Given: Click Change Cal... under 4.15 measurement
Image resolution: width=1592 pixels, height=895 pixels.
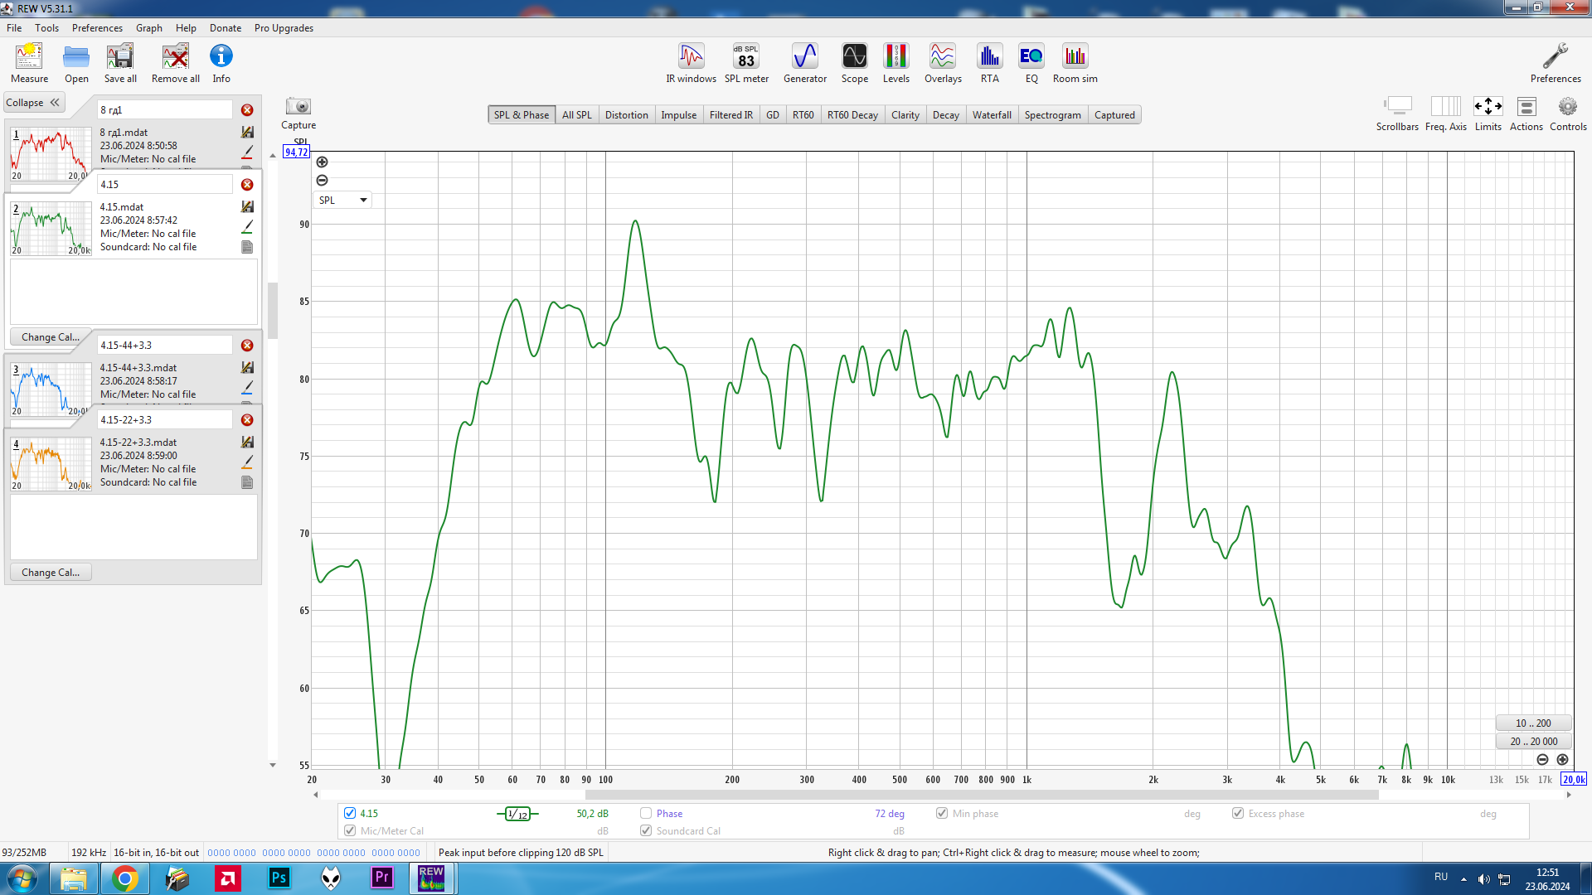Looking at the screenshot, I should pyautogui.click(x=51, y=337).
